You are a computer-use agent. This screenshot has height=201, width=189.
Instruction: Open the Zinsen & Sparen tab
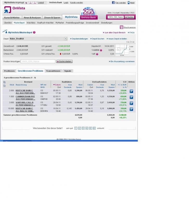pyautogui.click(x=52, y=17)
